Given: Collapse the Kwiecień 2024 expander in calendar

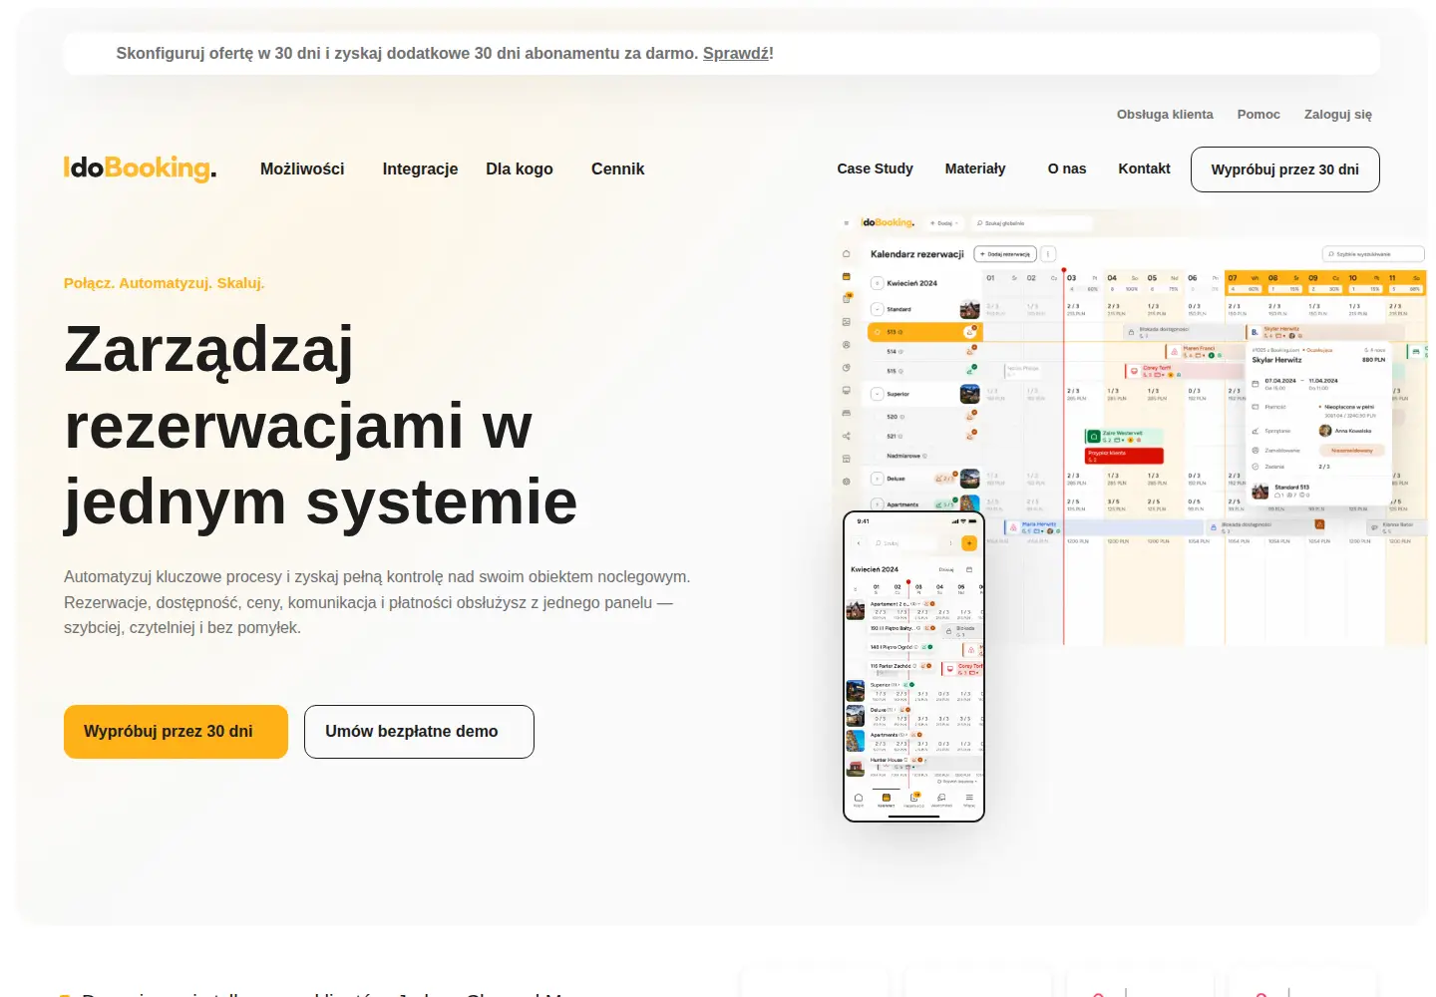Looking at the screenshot, I should coord(877,283).
